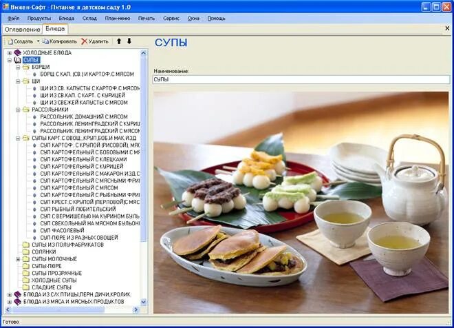
Task: Collapse the СУПЫ КАРТ.С ОВОЩ. folder
Action: 18,139
